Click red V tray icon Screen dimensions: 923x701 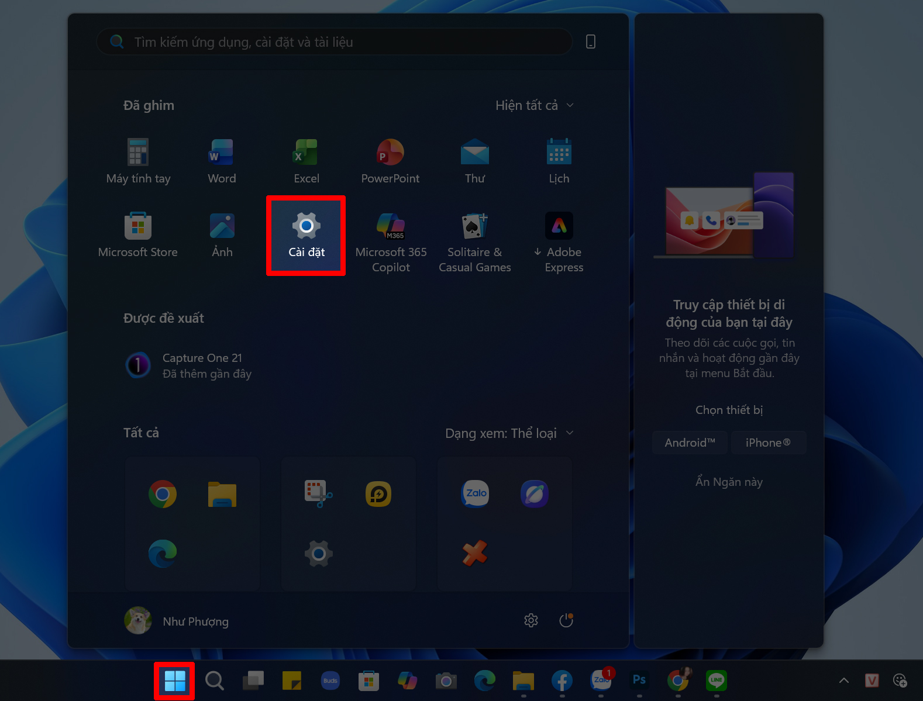point(872,680)
